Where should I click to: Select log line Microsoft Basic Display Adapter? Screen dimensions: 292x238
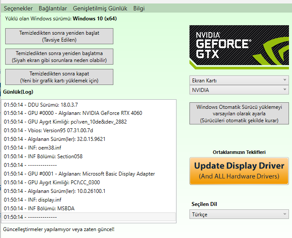(x=88, y=174)
